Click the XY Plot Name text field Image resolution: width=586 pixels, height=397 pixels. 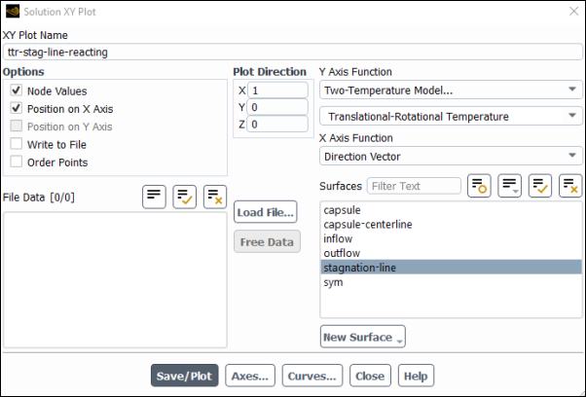coord(292,53)
